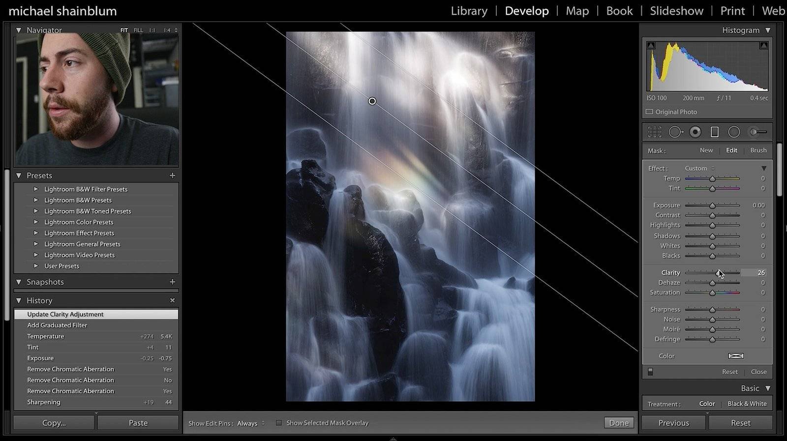Open the Show Edit Pins Always dropdown

(251, 423)
